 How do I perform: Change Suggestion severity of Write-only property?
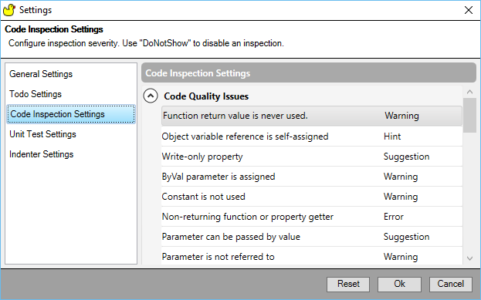(406, 157)
